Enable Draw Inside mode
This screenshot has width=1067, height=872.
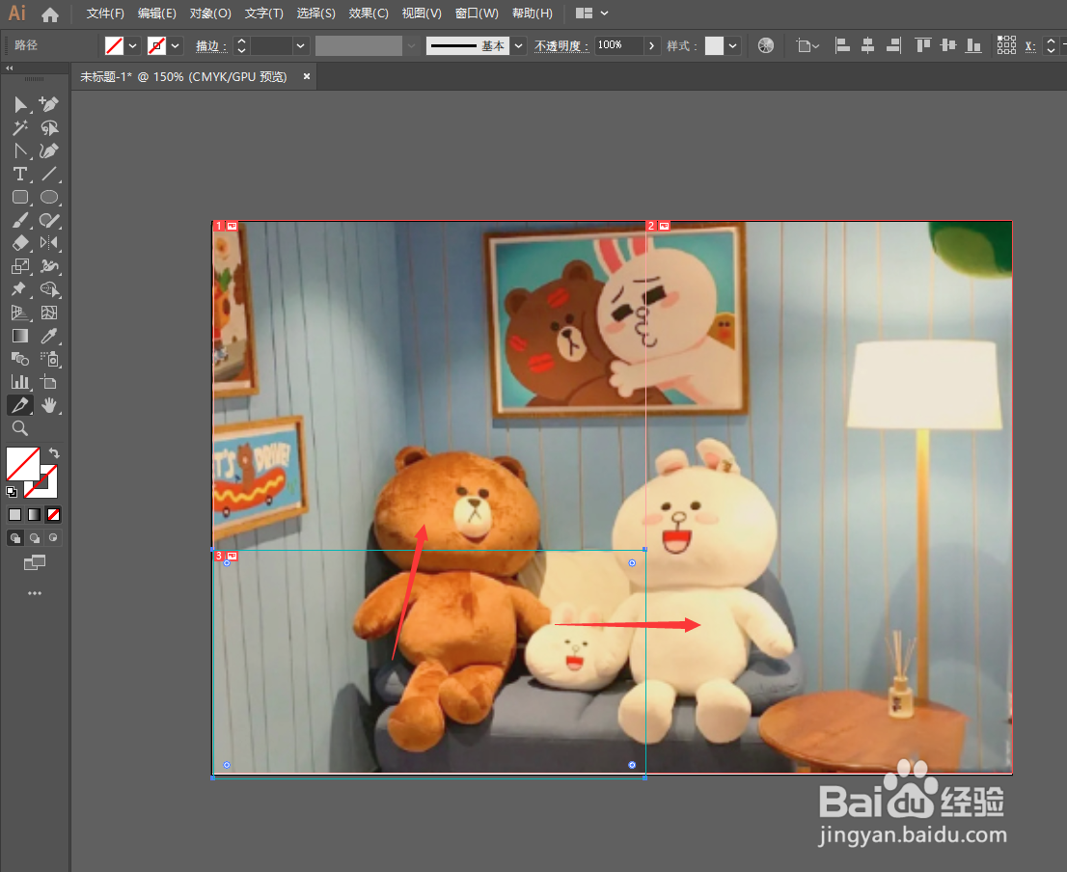click(x=53, y=538)
